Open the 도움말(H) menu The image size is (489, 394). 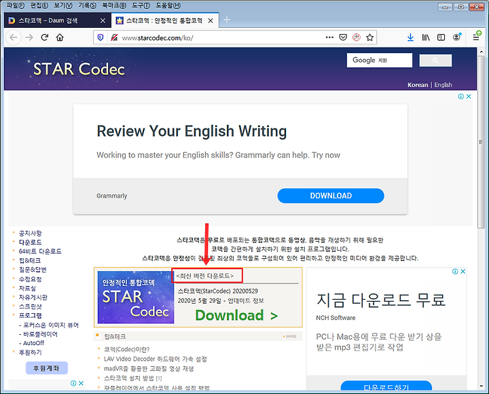coord(168,5)
